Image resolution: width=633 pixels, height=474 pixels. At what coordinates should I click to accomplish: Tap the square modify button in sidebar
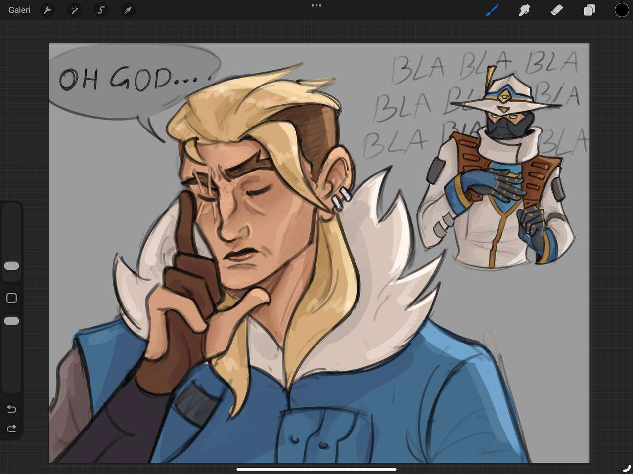point(11,298)
